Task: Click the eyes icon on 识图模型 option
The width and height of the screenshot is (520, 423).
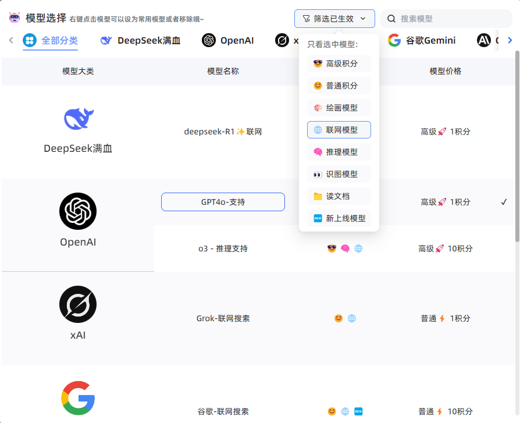Action: point(318,175)
